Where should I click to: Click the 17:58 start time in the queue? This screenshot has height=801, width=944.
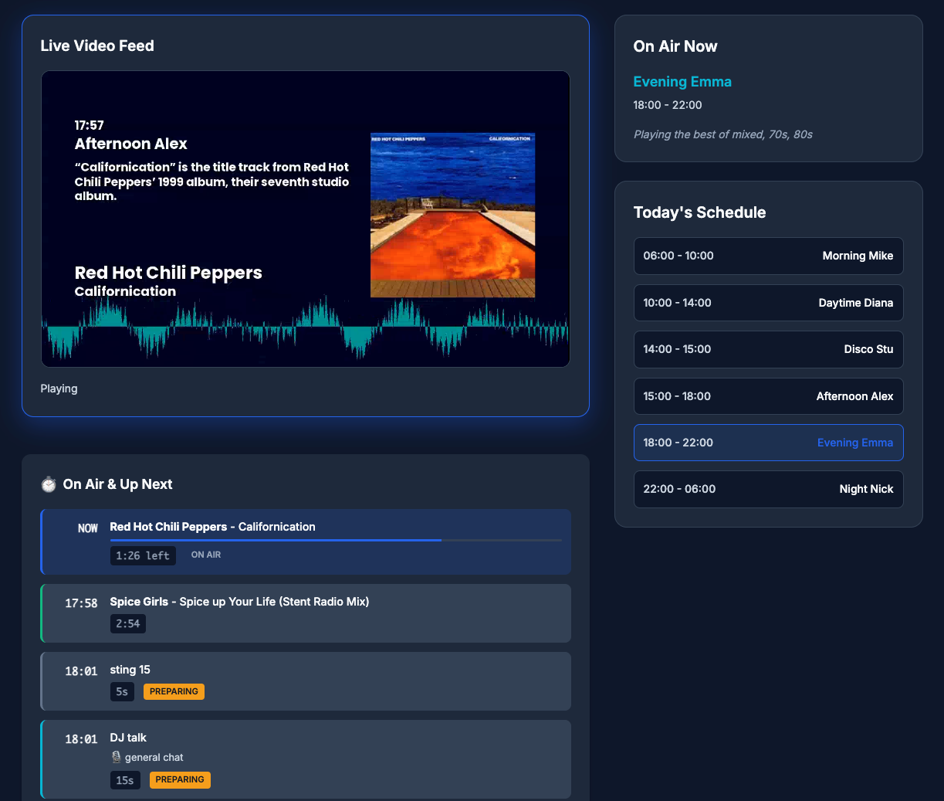pyautogui.click(x=81, y=603)
